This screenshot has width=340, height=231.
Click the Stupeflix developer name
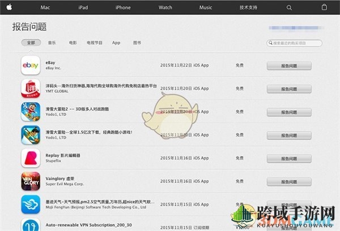tap(53, 161)
